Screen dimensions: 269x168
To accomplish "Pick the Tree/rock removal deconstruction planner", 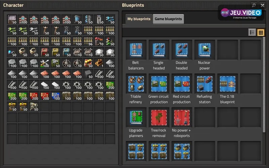I will click(159, 117).
